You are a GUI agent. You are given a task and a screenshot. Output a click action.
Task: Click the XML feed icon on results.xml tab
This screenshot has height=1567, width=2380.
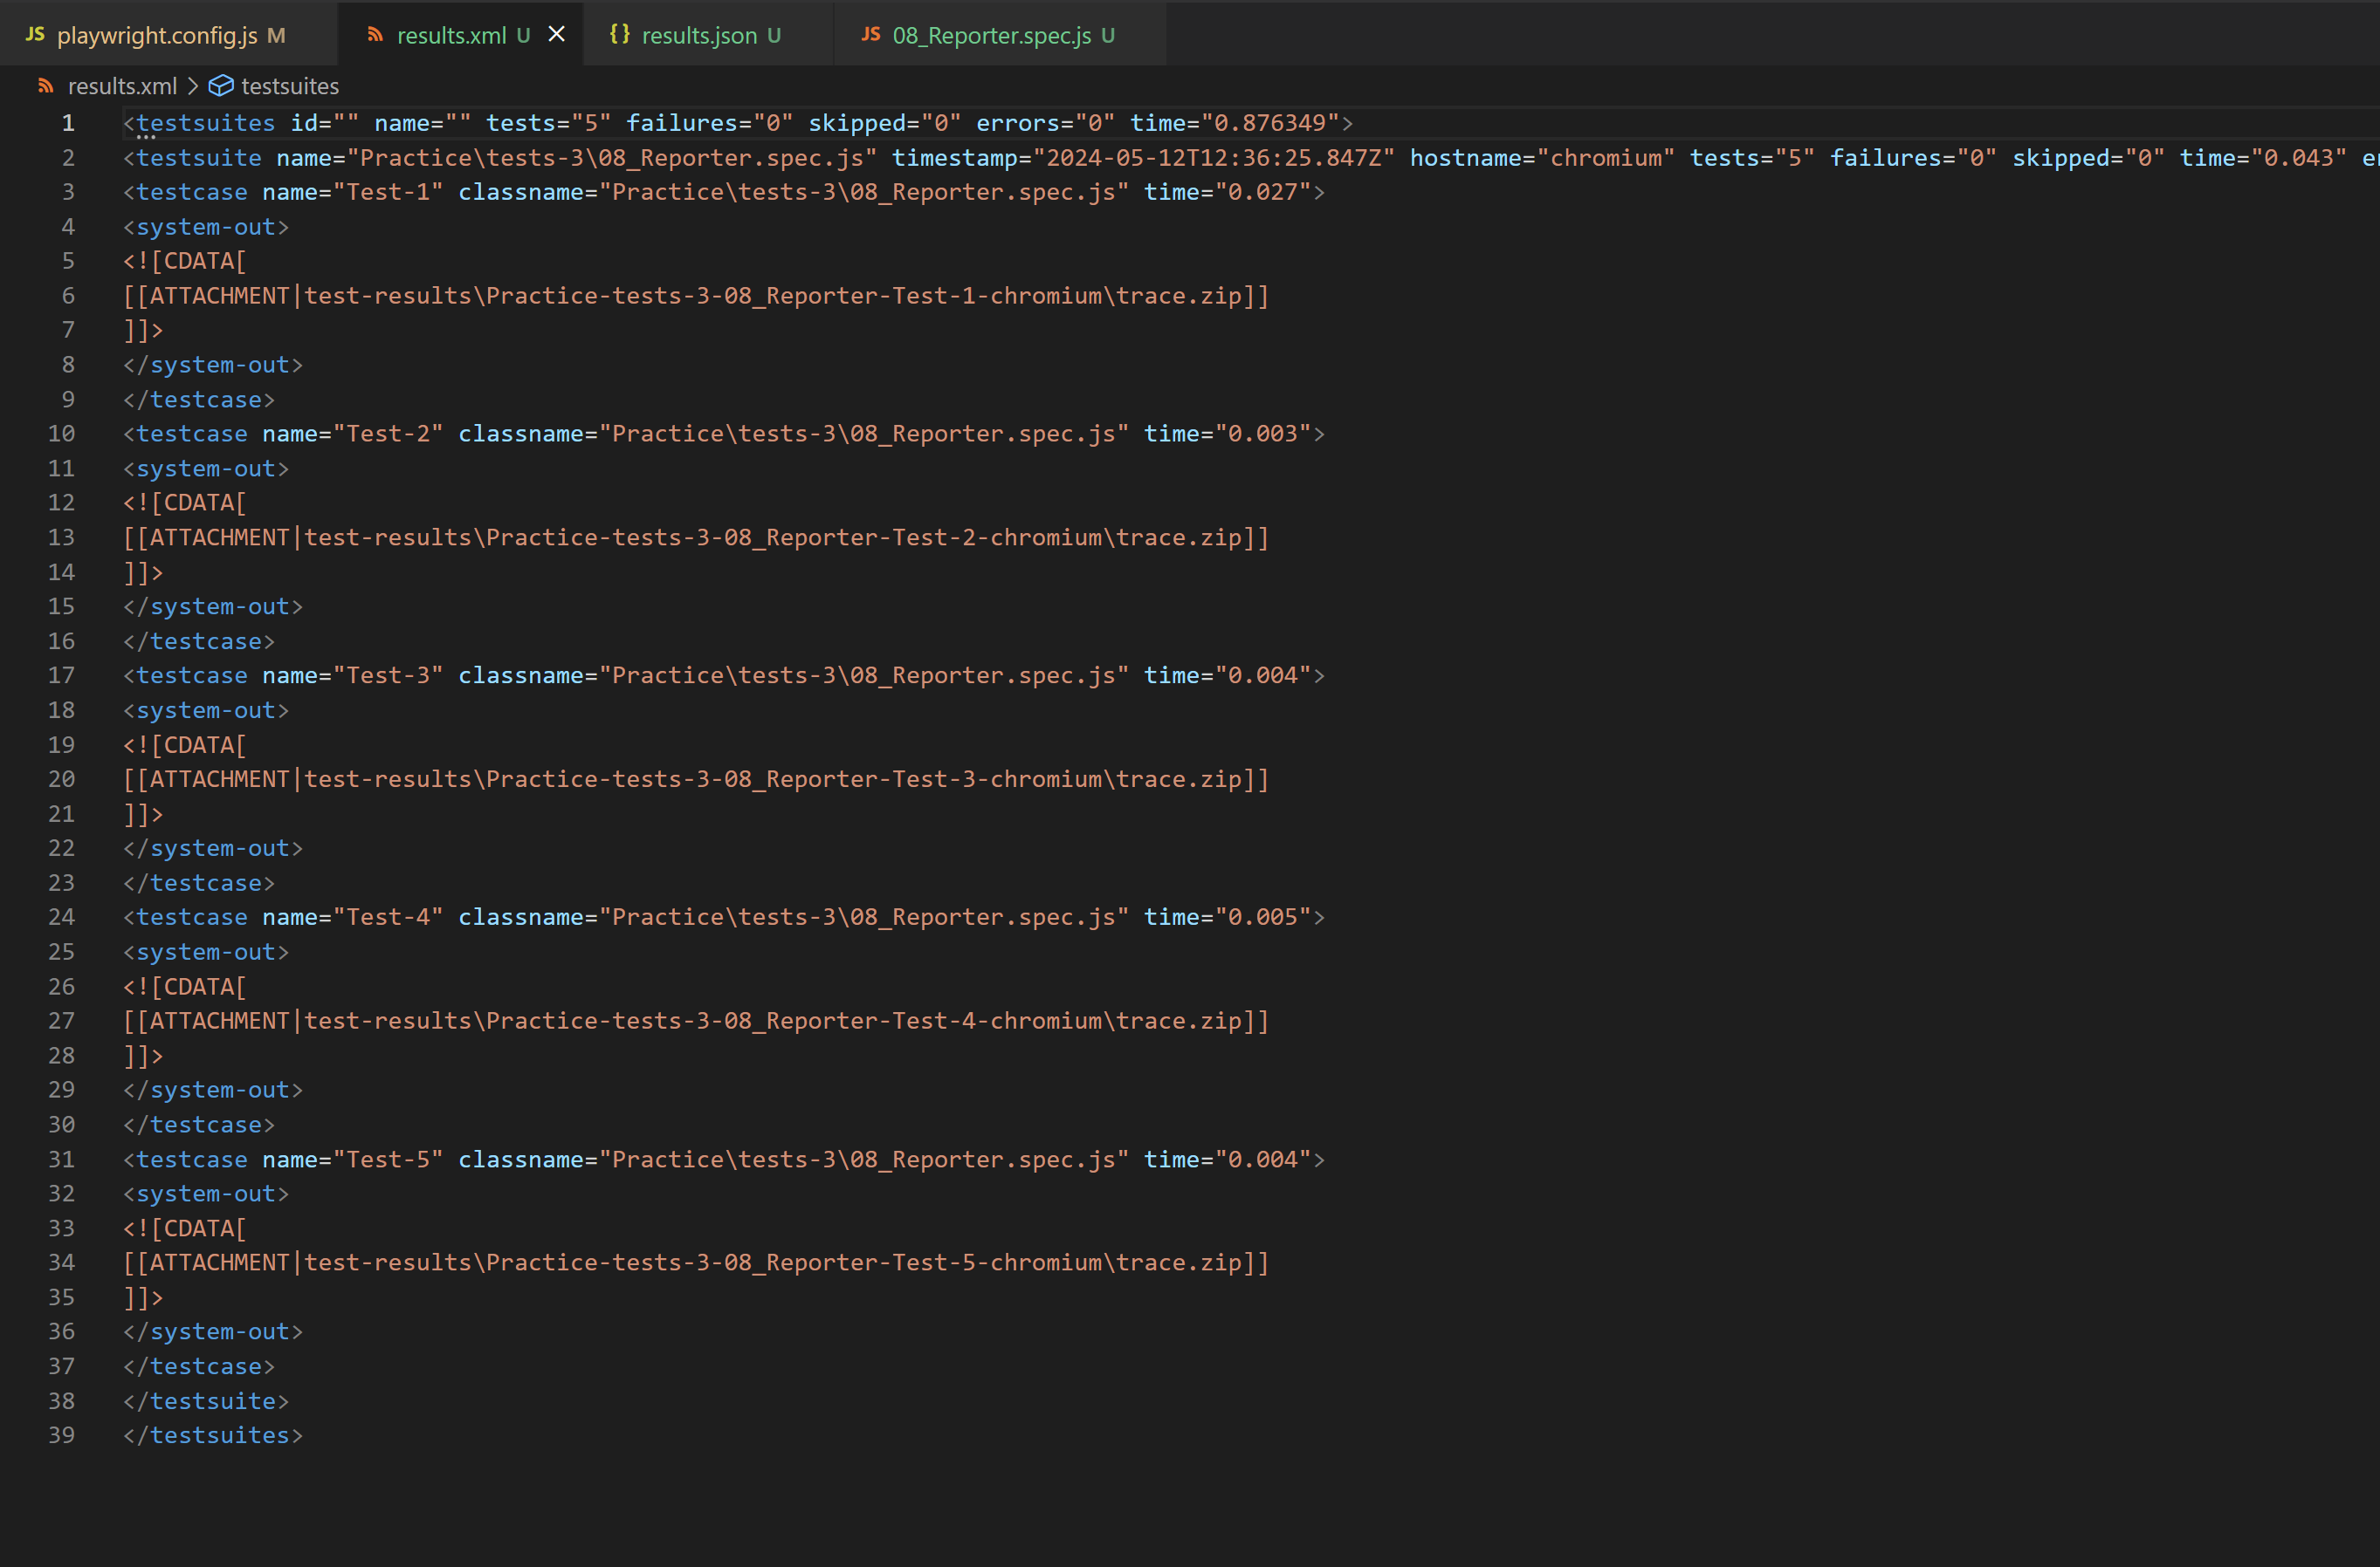click(x=375, y=35)
